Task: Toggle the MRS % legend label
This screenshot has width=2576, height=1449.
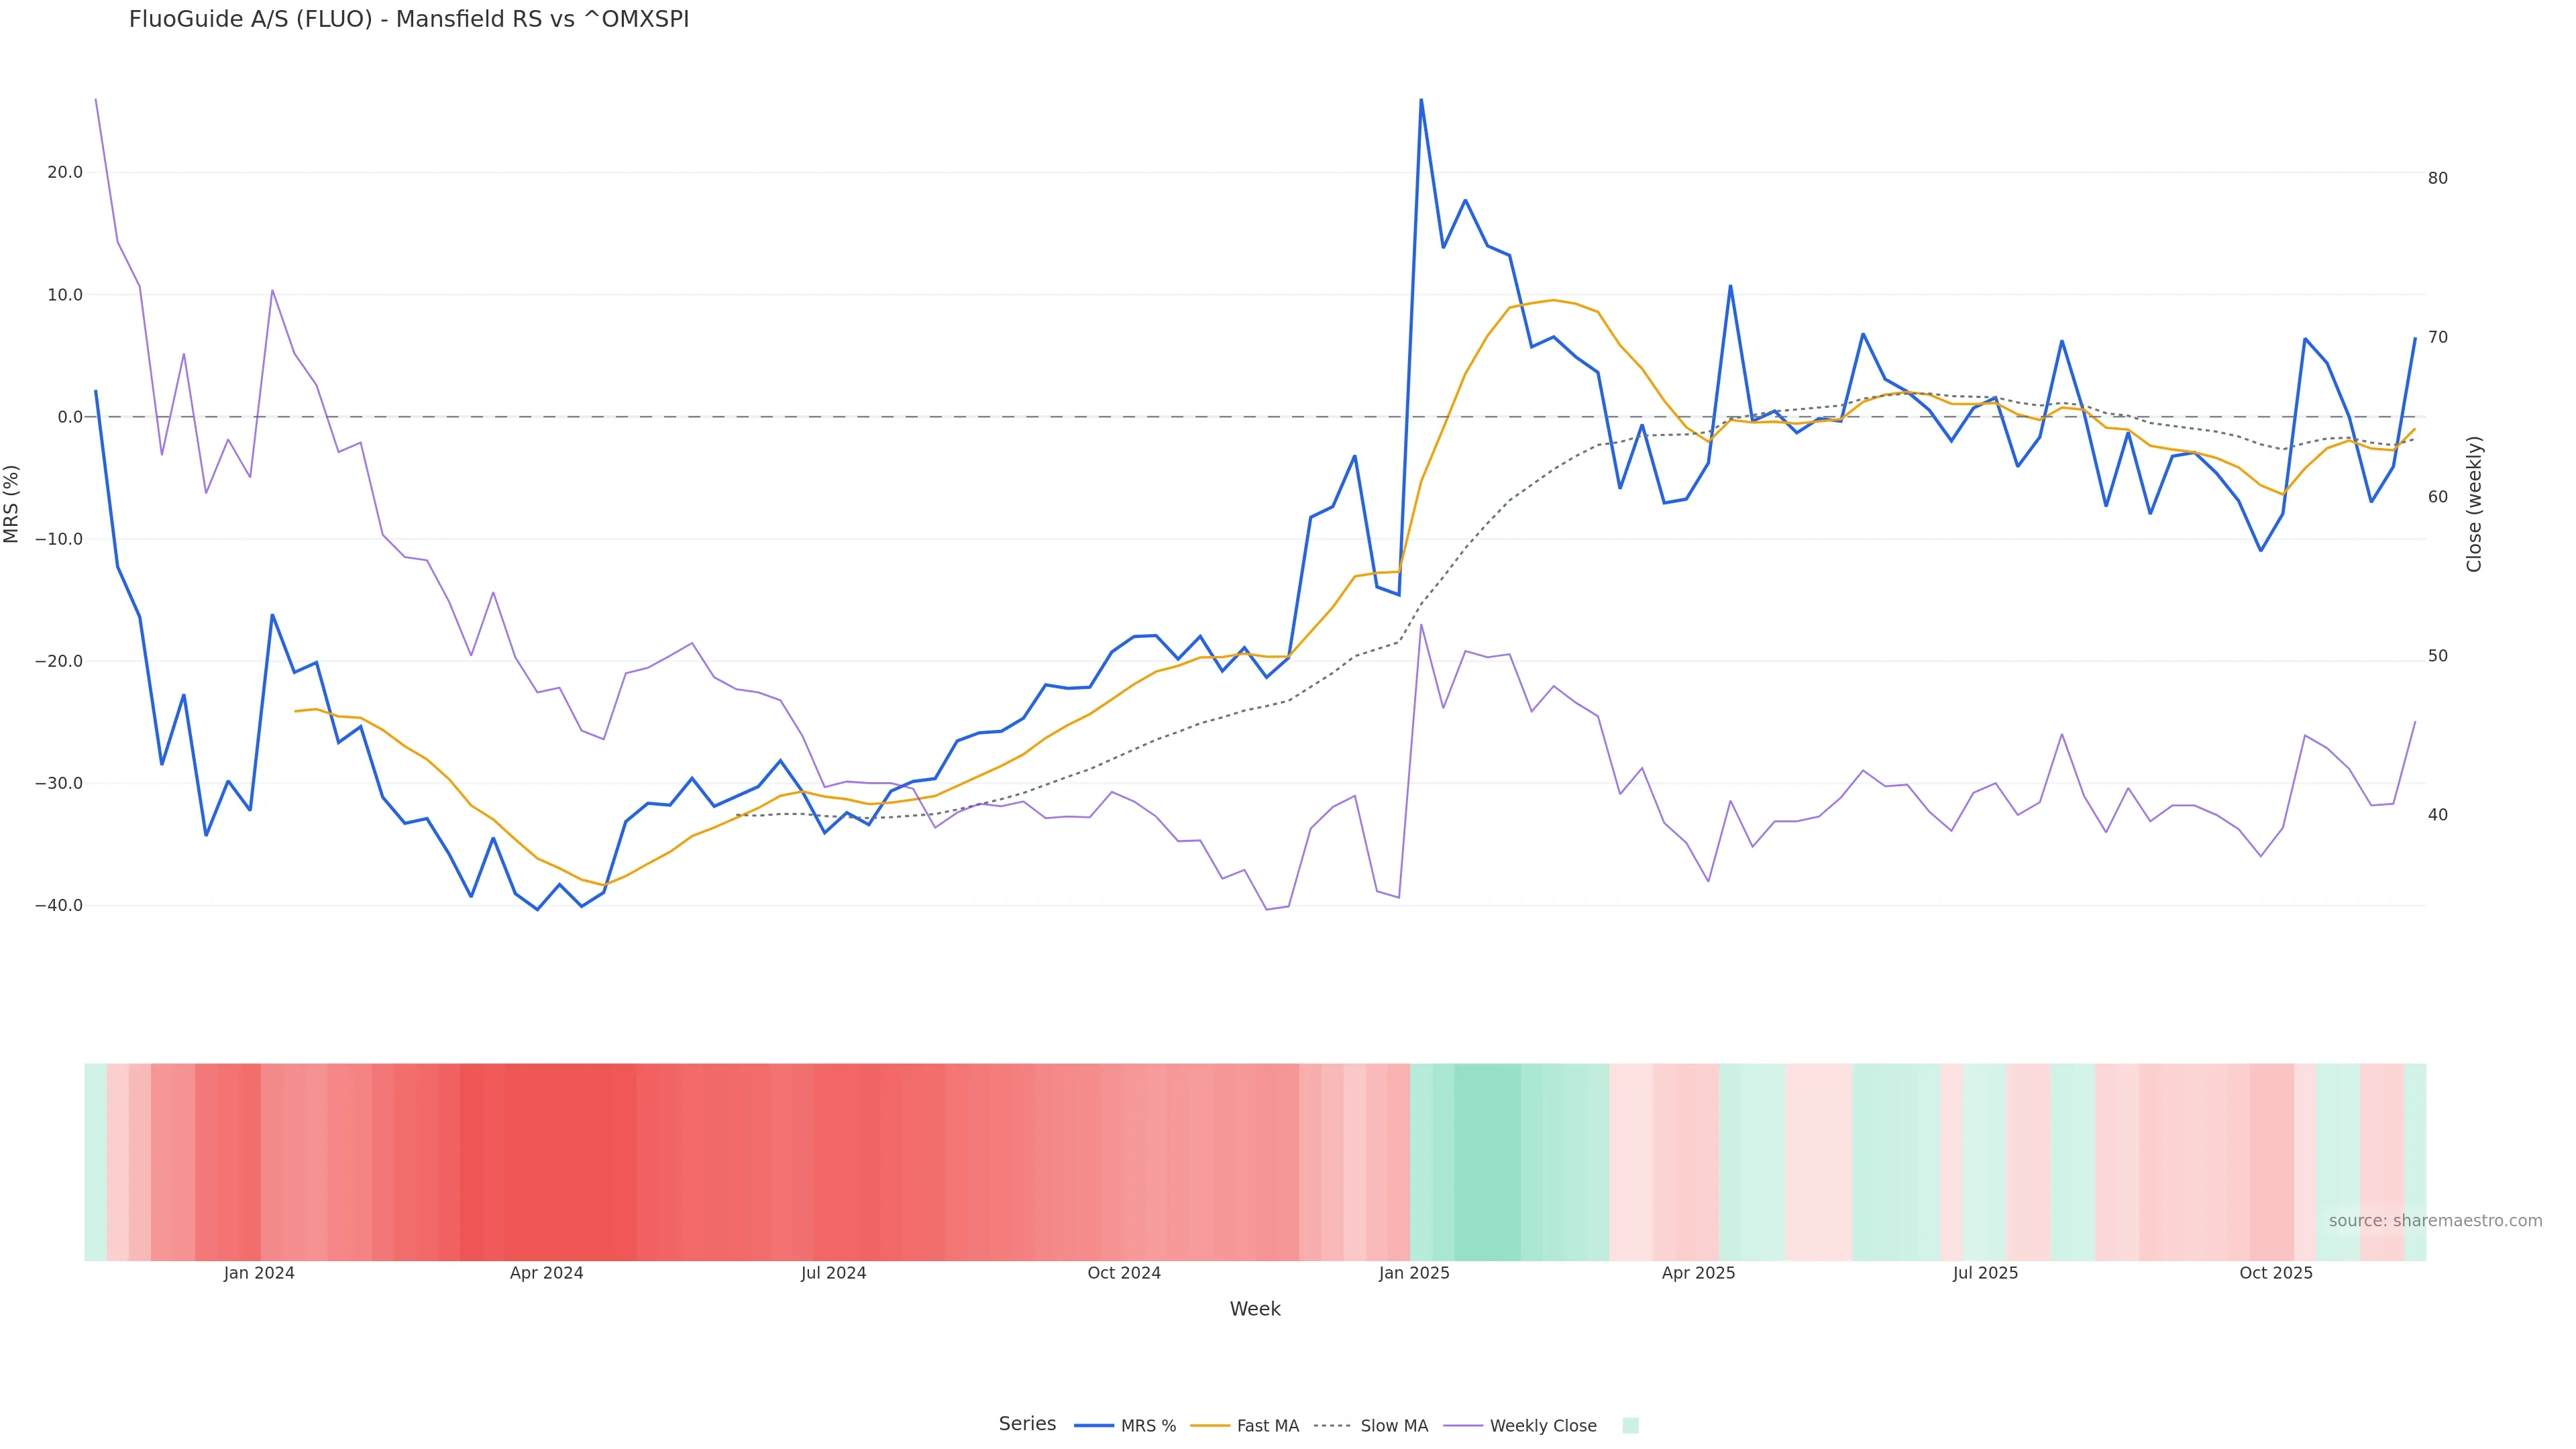Action: 1148,1426
